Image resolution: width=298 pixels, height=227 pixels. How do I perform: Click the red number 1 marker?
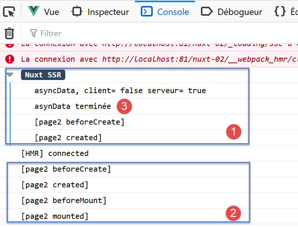pyautogui.click(x=233, y=132)
